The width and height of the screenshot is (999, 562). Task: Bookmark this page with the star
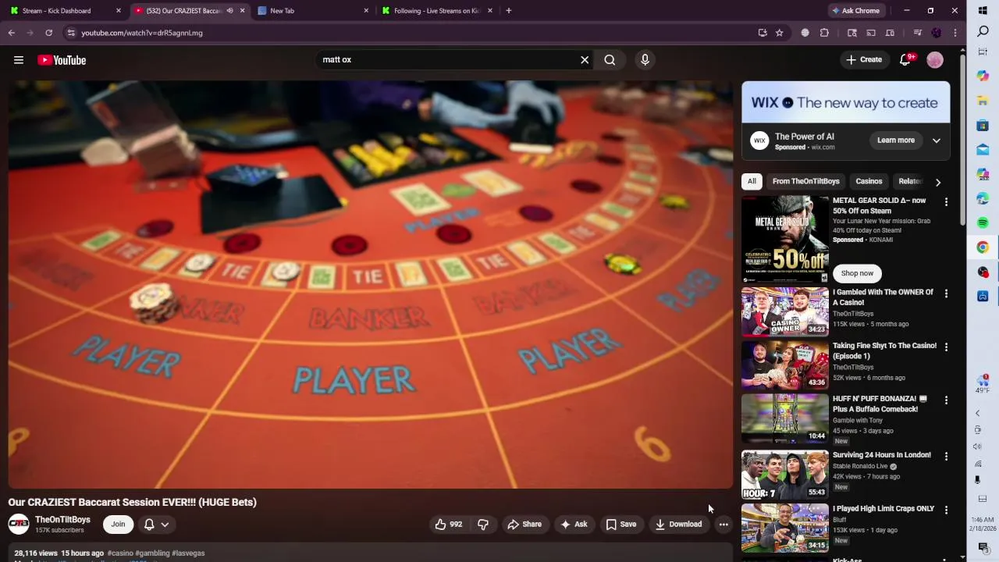coord(779,33)
